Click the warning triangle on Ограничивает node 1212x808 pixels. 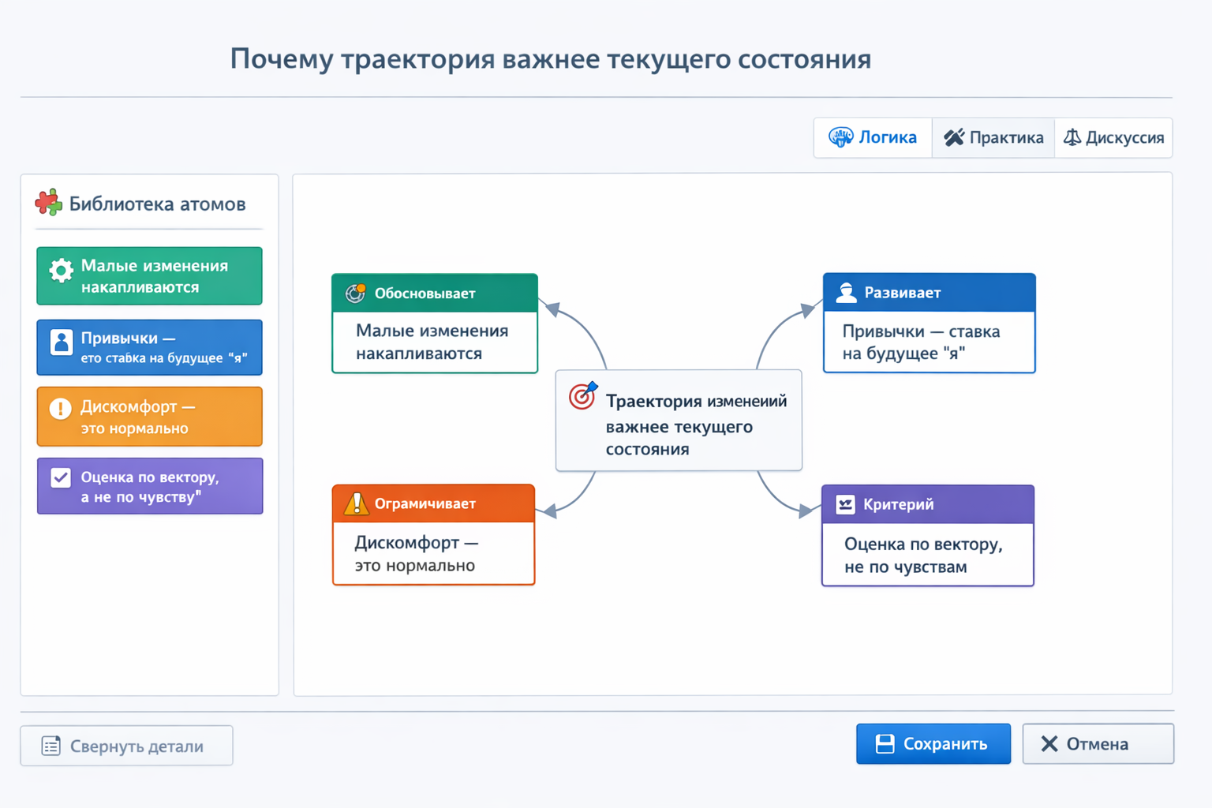tap(356, 503)
